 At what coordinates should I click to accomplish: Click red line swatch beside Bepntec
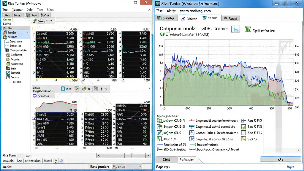(x=192, y=150)
